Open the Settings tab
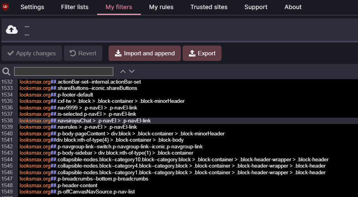Viewport: 358px width, 197px height. (x=32, y=7)
